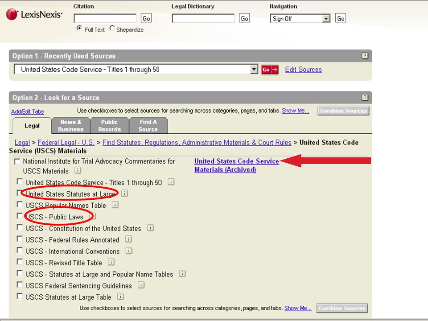The image size is (428, 321).
Task: Open Find Statutes, Regulations, Administrative Materials breadcrumb
Action: [x=197, y=143]
